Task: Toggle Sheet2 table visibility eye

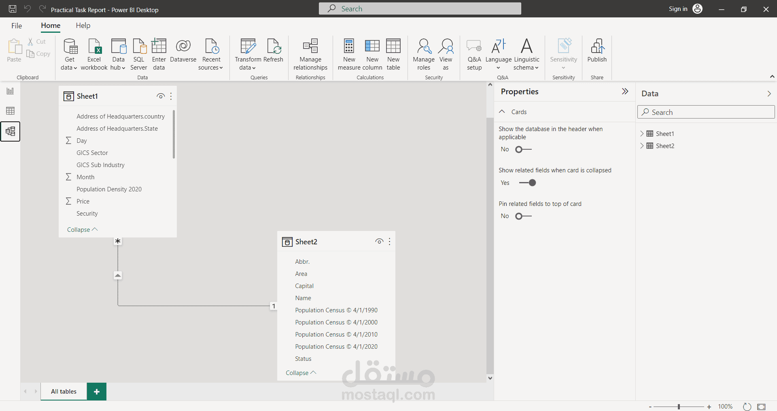Action: [x=379, y=242]
